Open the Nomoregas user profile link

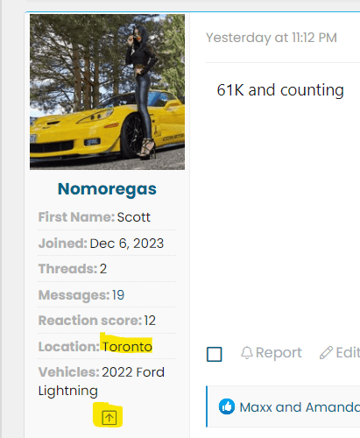click(x=107, y=189)
